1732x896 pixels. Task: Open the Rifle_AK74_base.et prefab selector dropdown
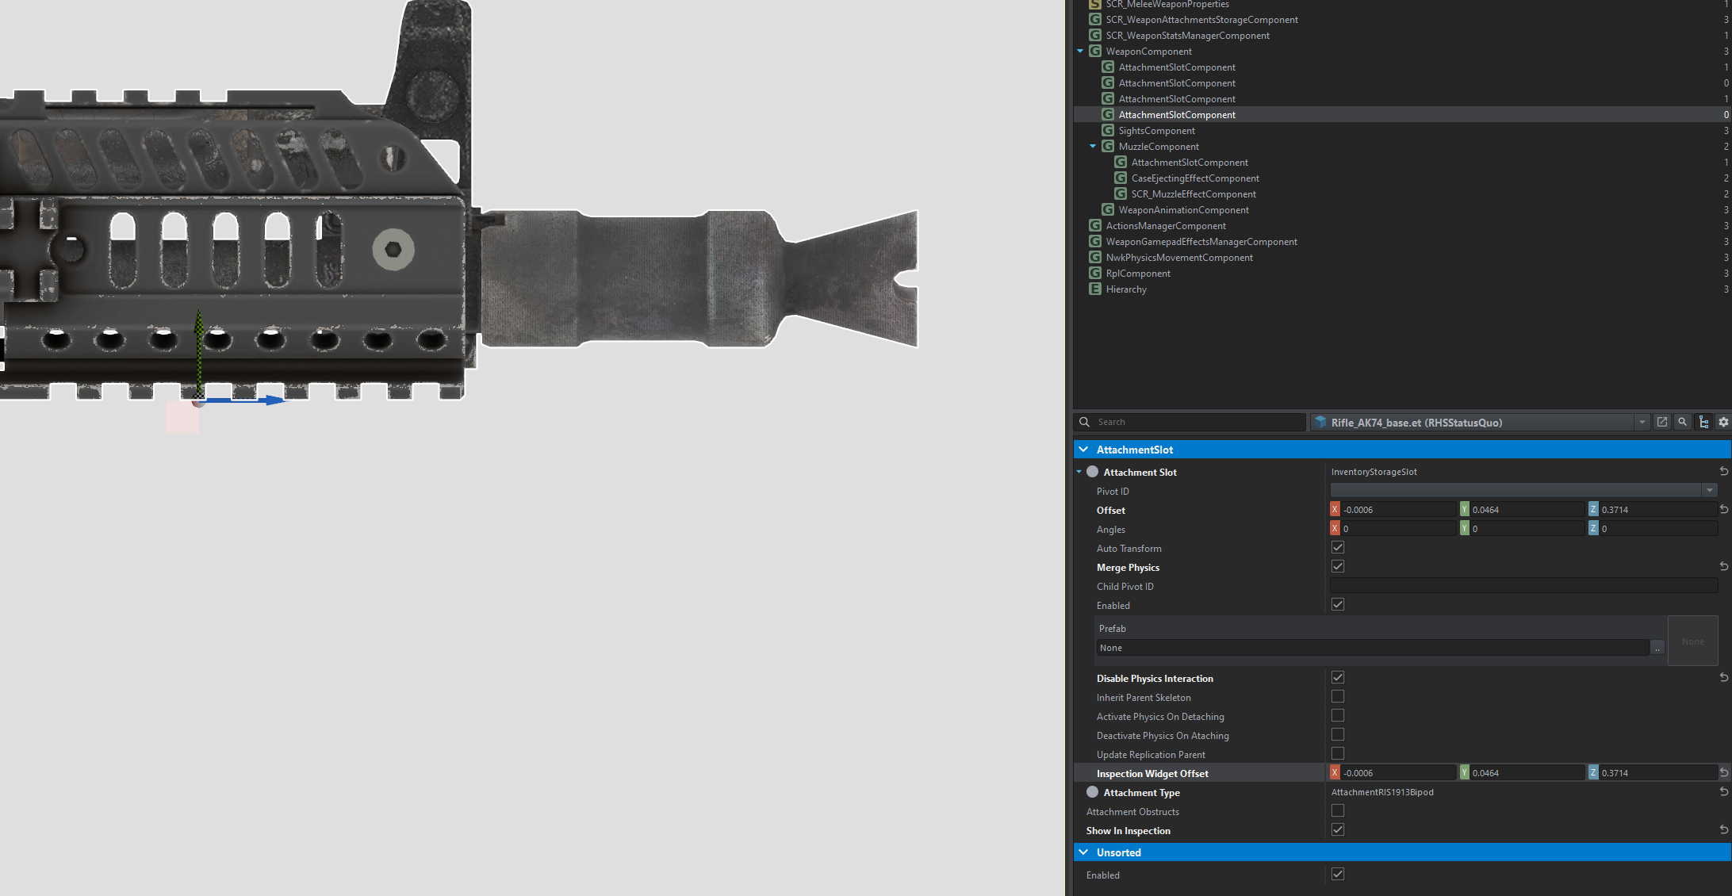click(x=1642, y=423)
